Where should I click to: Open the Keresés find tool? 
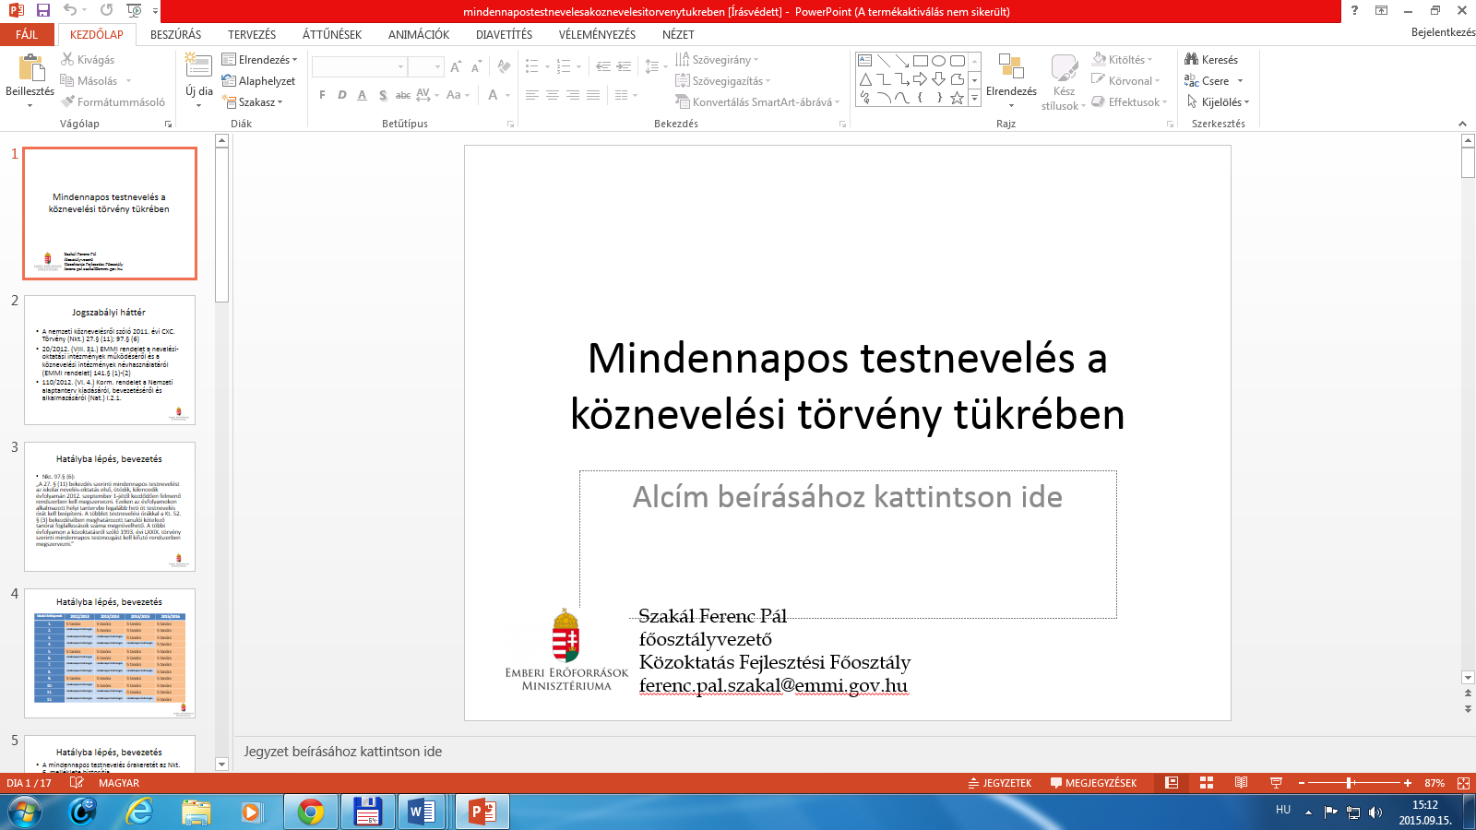1211,60
